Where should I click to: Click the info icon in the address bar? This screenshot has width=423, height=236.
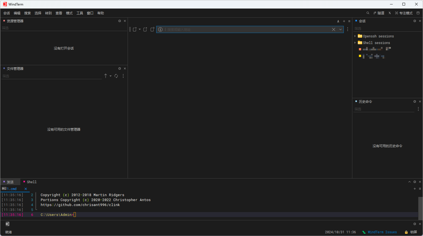[160, 29]
